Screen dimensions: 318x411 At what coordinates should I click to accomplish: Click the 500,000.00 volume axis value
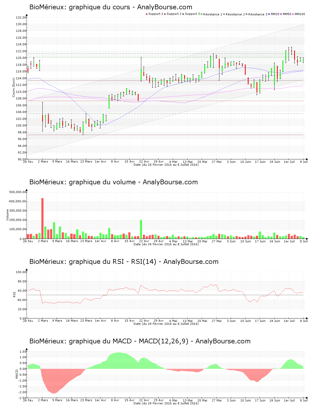[x=17, y=192]
